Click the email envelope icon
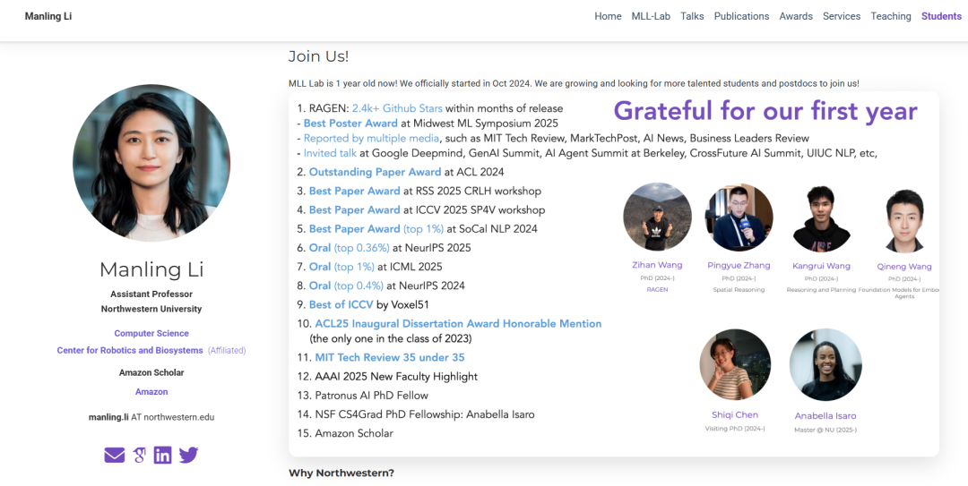Image resolution: width=968 pixels, height=486 pixels. pyautogui.click(x=115, y=455)
